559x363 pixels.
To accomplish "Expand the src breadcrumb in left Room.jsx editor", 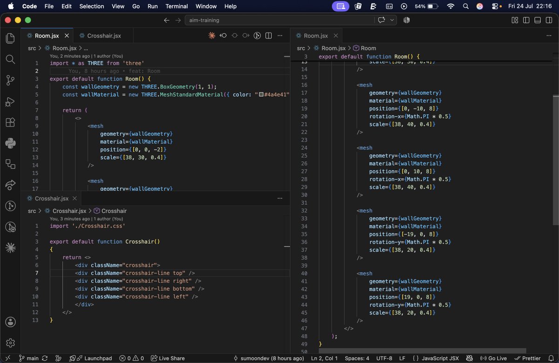I will click(x=32, y=48).
